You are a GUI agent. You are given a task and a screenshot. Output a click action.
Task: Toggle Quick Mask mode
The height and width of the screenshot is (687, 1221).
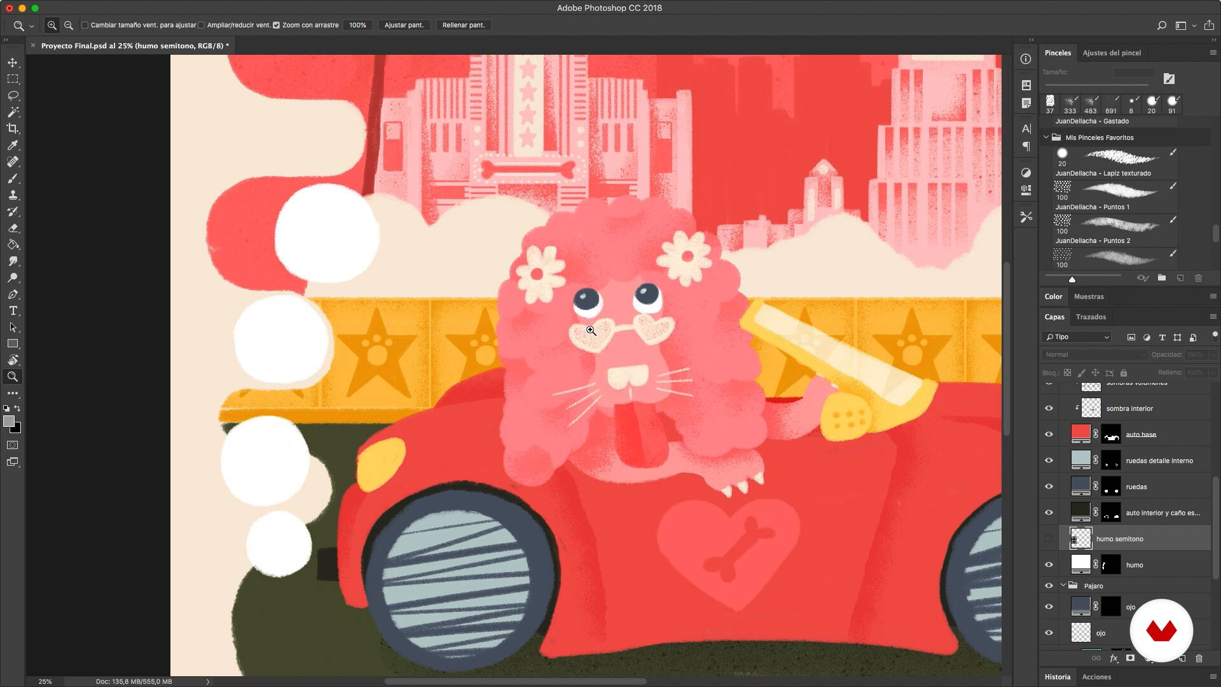13,445
